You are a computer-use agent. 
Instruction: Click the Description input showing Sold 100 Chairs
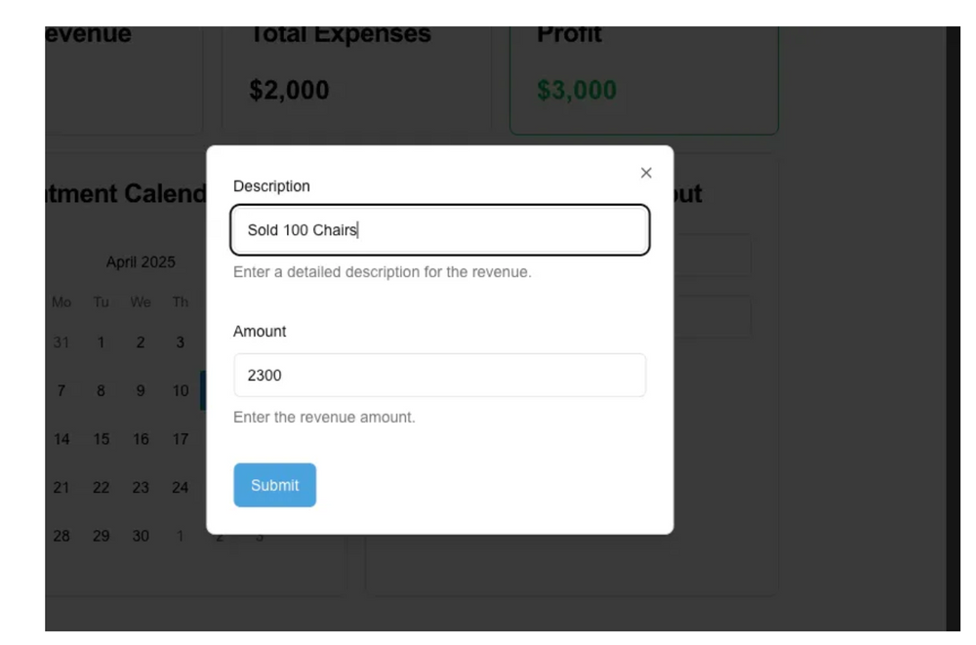[x=439, y=229]
